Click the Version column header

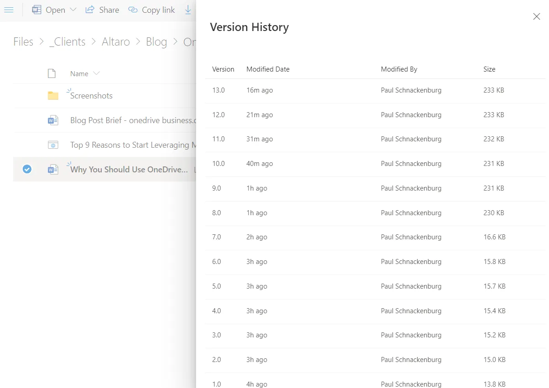click(223, 69)
